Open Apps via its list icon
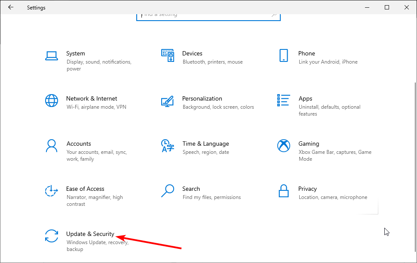The height and width of the screenshot is (263, 417). pyautogui.click(x=284, y=100)
